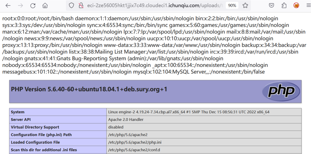Select Configuration File (php.ini) Path label
This screenshot has height=154, width=311.
[x=41, y=135]
